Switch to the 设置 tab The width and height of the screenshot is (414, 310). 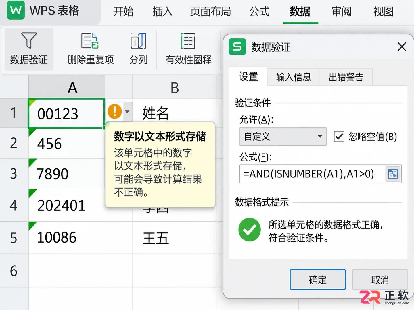point(248,77)
